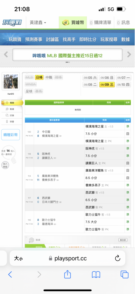The width and height of the screenshot is (135, 294).
Task: Select the 日棒 league tab
Action: 39,77
